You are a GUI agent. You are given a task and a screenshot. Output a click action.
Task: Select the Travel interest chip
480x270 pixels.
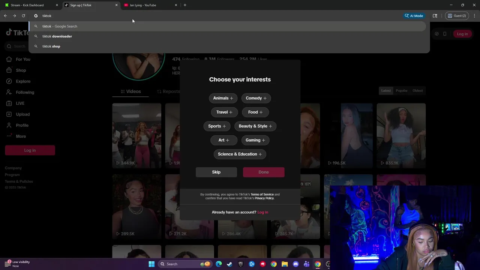[x=224, y=112]
